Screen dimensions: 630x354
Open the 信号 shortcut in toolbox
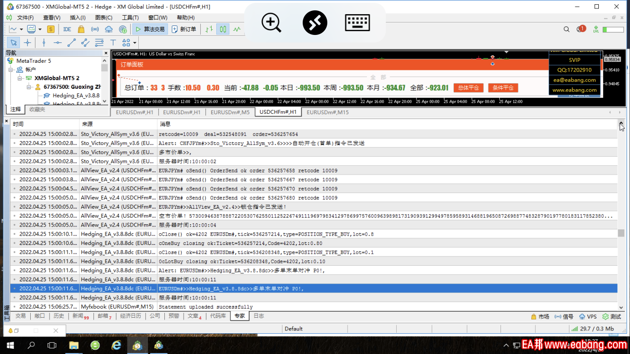(x=564, y=317)
